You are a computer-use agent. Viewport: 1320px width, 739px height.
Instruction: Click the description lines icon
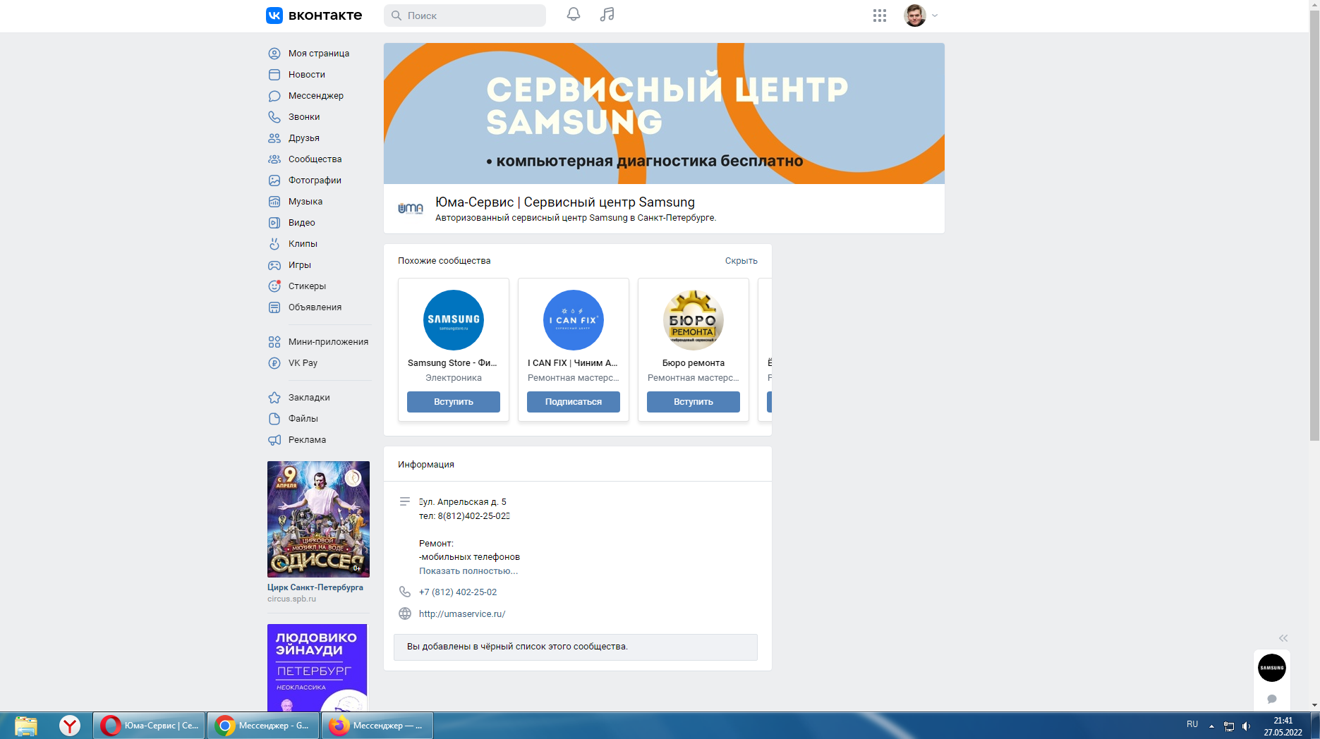click(x=405, y=501)
